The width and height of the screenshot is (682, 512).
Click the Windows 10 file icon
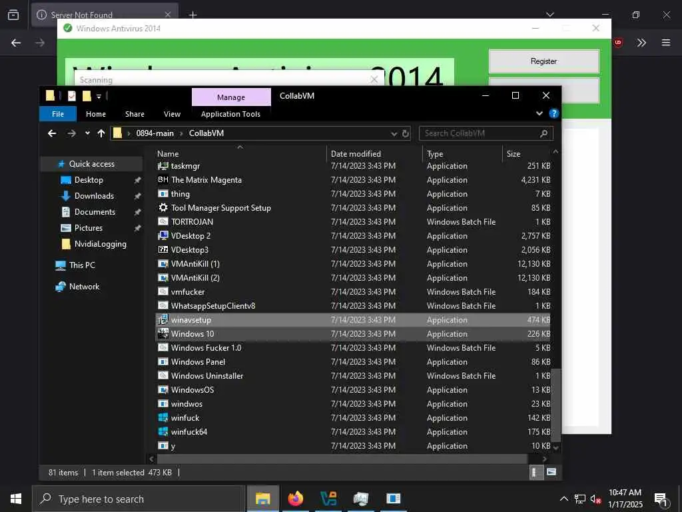point(163,333)
